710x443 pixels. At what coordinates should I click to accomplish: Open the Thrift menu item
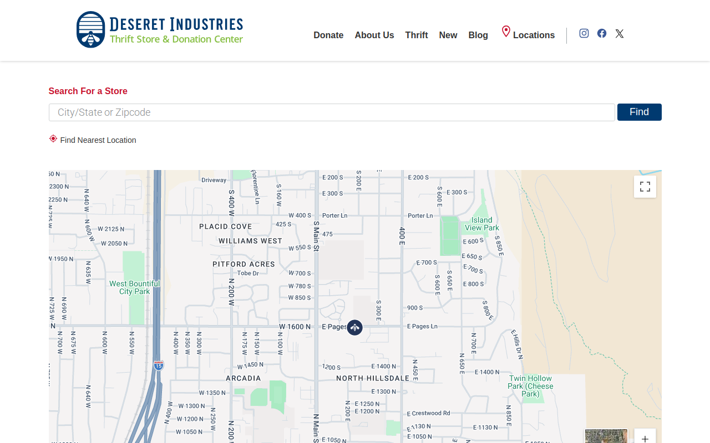click(x=417, y=35)
